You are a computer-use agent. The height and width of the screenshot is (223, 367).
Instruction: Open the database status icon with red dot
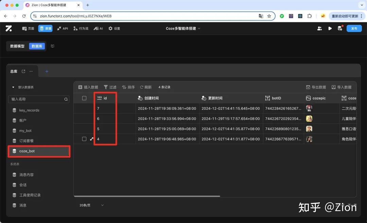point(340,28)
